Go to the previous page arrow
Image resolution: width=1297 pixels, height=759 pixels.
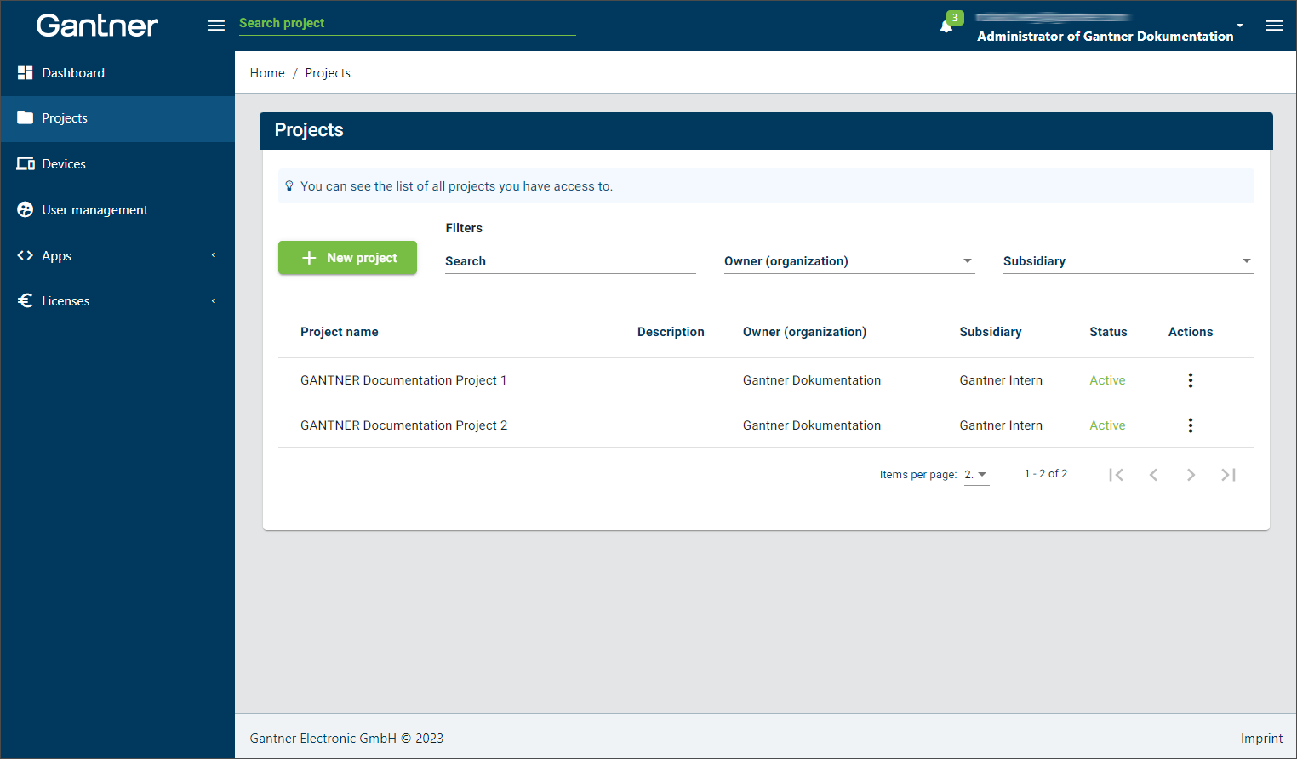click(x=1153, y=475)
